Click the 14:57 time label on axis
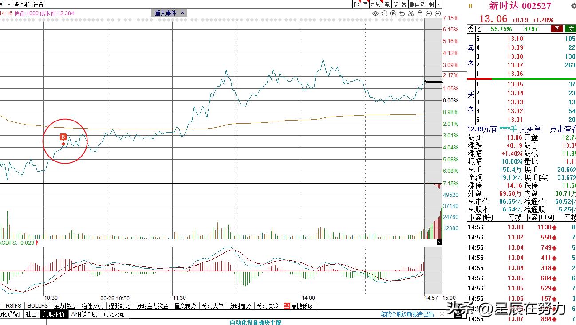 pyautogui.click(x=431, y=298)
